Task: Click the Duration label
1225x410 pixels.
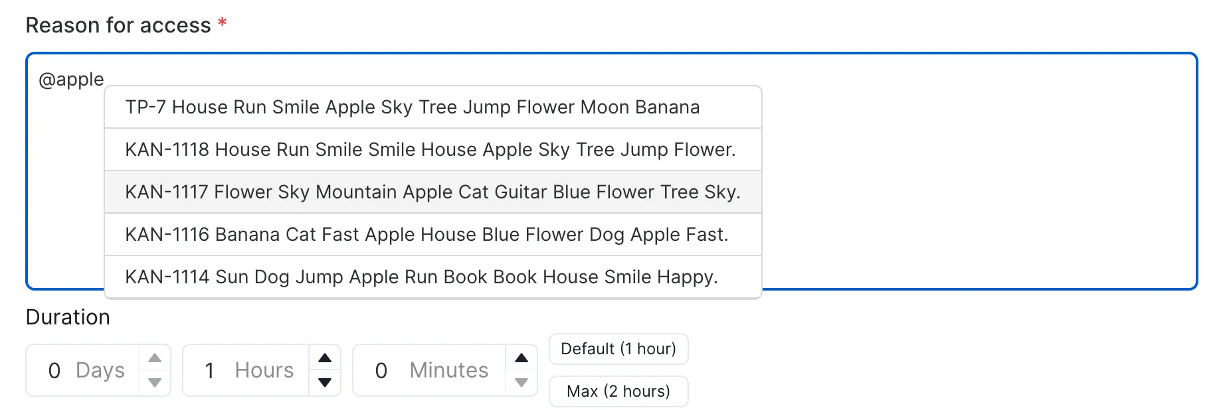Action: point(68,317)
